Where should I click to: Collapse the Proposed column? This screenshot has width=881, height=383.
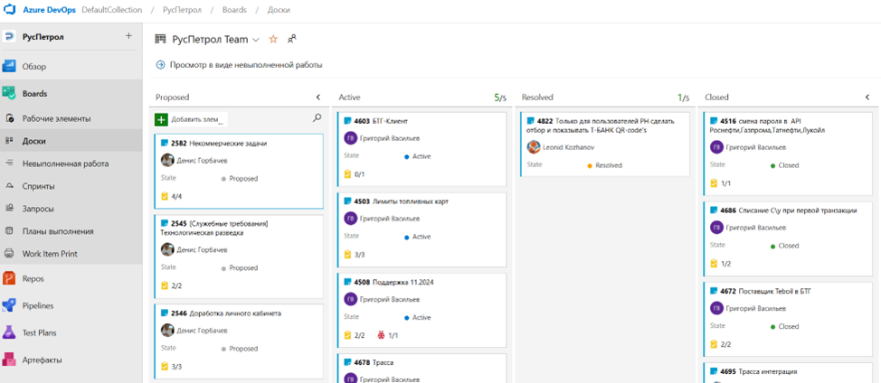click(318, 98)
